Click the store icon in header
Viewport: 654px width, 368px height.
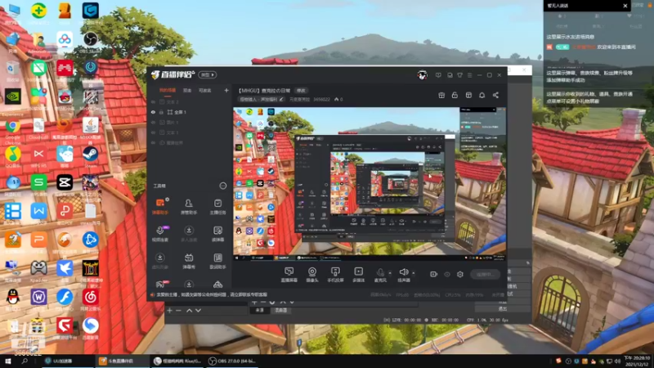(x=468, y=95)
